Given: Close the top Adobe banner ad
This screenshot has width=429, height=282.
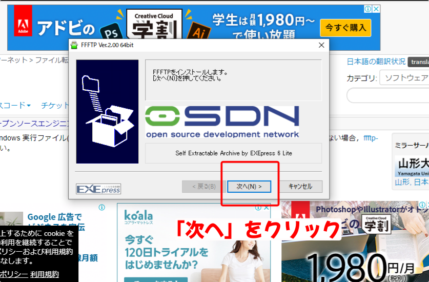Looking at the screenshot, I should [376, 9].
